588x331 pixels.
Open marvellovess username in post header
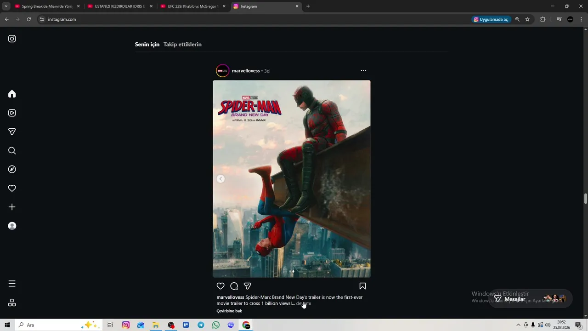click(246, 71)
